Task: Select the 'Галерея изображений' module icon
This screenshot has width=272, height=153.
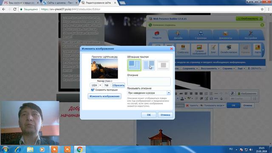Action: click(x=199, y=49)
